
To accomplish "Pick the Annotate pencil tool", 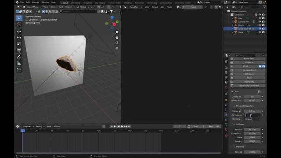I will (x=19, y=57).
